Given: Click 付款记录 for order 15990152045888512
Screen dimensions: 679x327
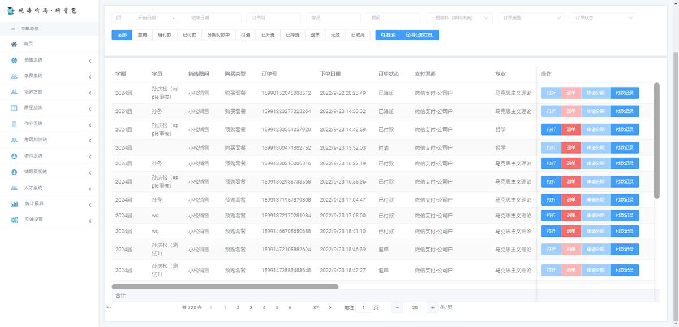Looking at the screenshot, I should [x=625, y=93].
